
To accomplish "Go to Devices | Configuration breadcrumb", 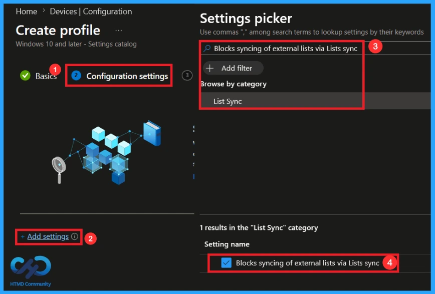I will coord(91,12).
